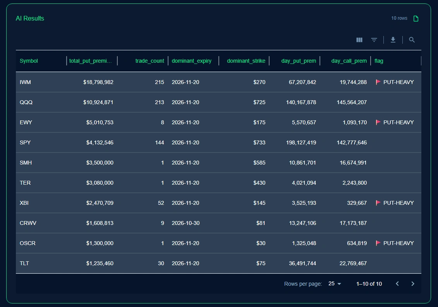Click the $1,235,460 premium value
Screen dimensions: 438x307
coord(100,263)
